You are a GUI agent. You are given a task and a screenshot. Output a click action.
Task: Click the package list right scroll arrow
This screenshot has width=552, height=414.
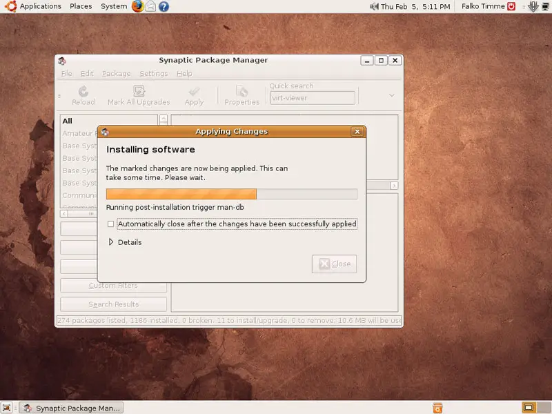click(394, 185)
